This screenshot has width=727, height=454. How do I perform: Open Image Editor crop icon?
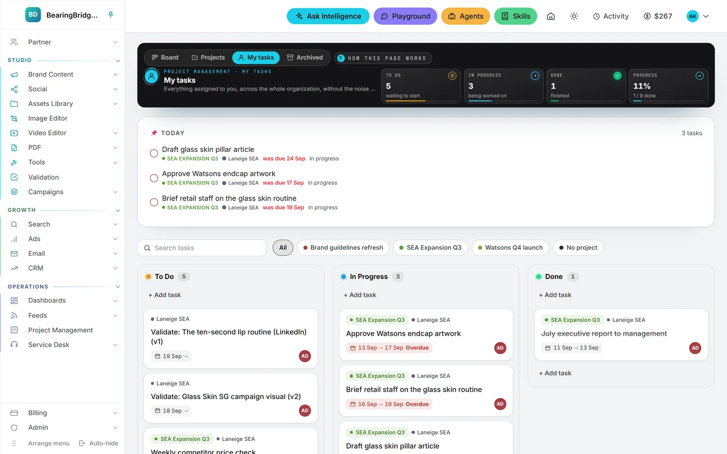click(x=14, y=118)
